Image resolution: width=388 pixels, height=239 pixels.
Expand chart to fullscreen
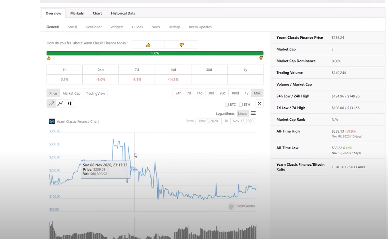(x=259, y=104)
